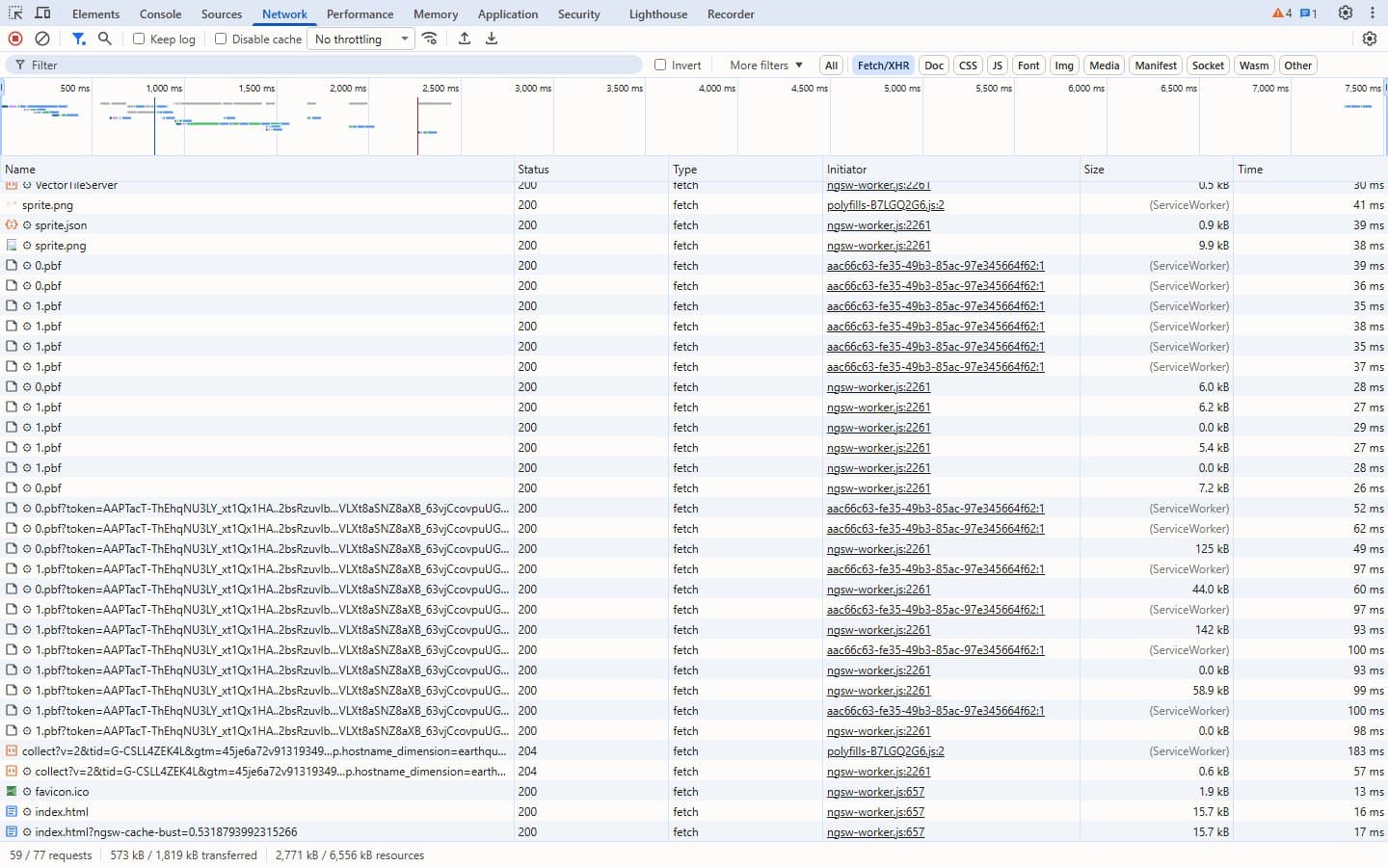Screen dimensions: 1388x867
Task: Enable Keep log checkbox
Action: (x=139, y=39)
